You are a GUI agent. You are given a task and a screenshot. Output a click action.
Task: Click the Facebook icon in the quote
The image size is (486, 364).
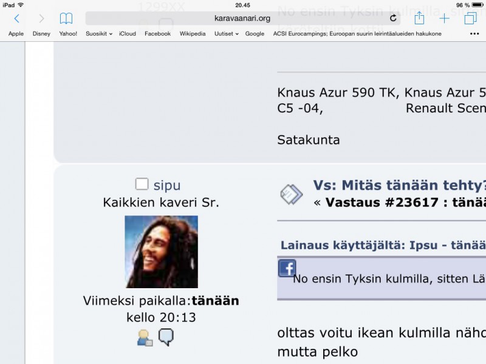[287, 268]
